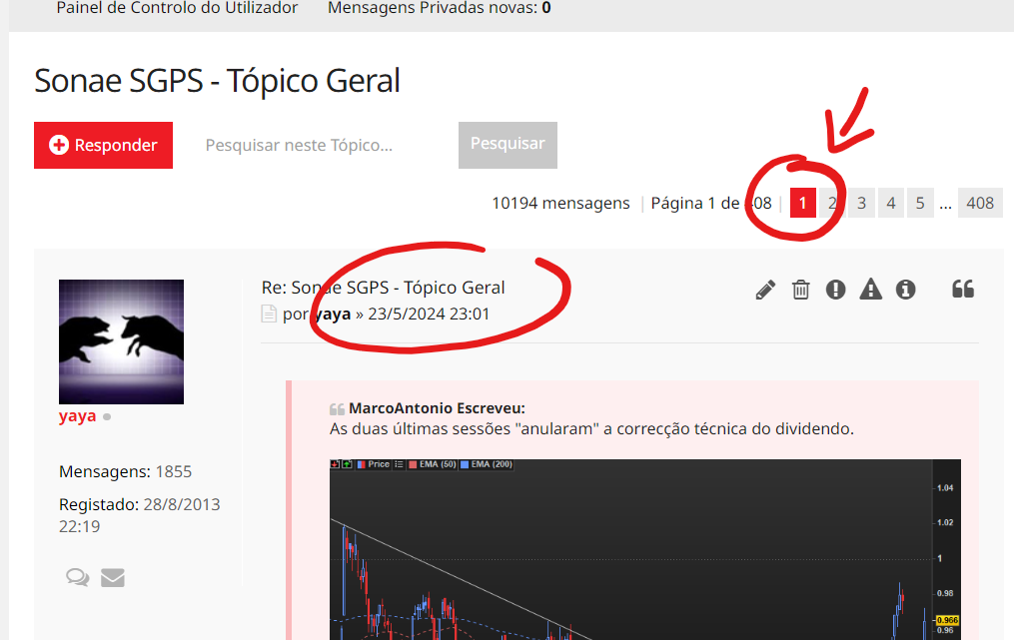Click the grey Pesquisar button
Screen dimensions: 1014x640
pos(507,145)
